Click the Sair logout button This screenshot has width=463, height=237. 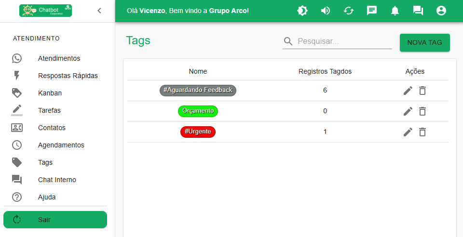coord(55,220)
